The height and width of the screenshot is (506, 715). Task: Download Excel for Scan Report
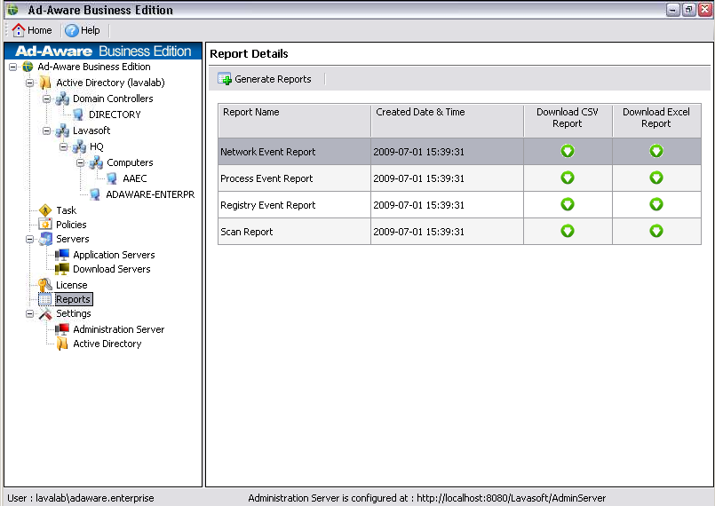point(656,231)
